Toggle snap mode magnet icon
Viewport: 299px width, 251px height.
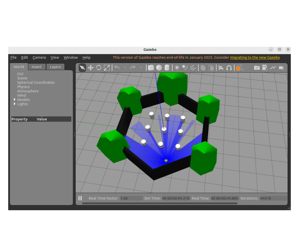click(229, 68)
